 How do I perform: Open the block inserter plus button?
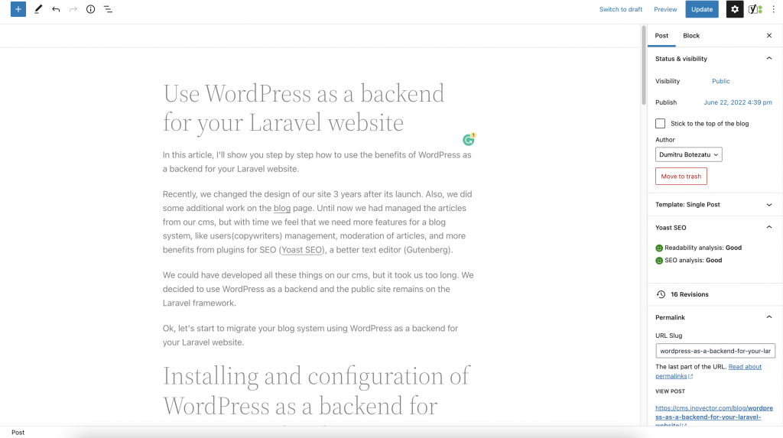18,9
